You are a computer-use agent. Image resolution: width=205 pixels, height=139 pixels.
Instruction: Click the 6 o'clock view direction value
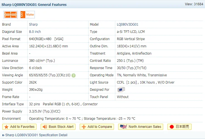pos(35,68)
